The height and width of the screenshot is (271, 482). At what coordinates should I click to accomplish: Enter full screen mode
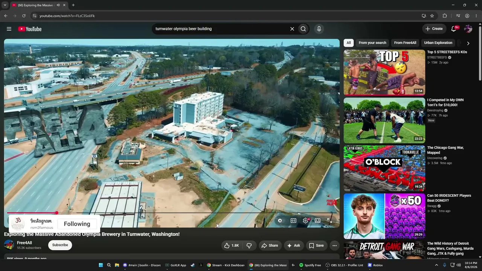click(329, 221)
